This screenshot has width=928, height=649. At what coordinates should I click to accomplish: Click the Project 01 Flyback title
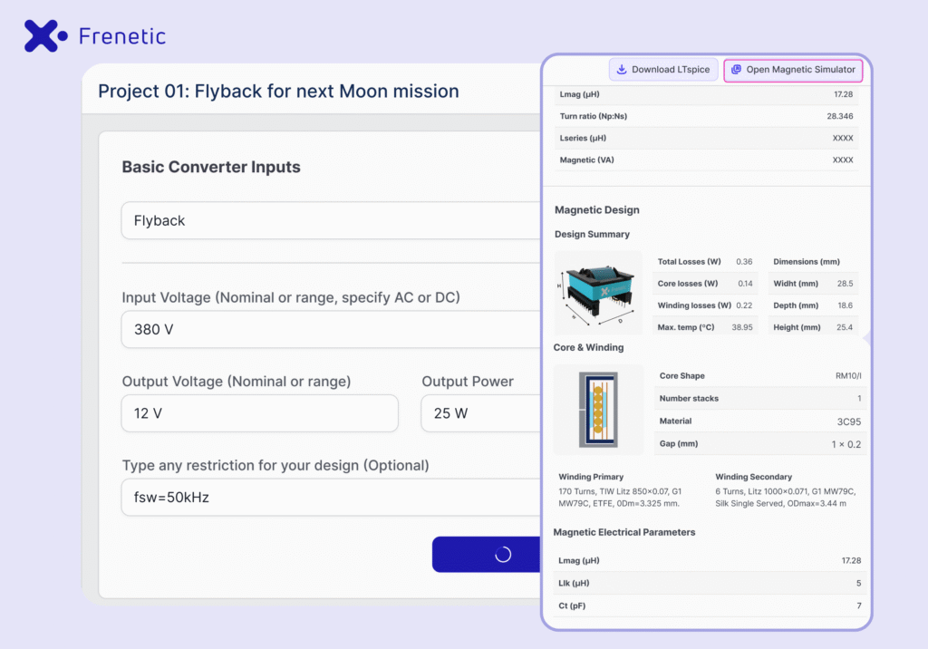278,92
